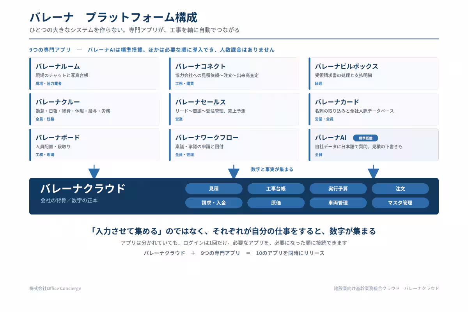
Task: Select the バレーナカード card
Action: point(374,109)
